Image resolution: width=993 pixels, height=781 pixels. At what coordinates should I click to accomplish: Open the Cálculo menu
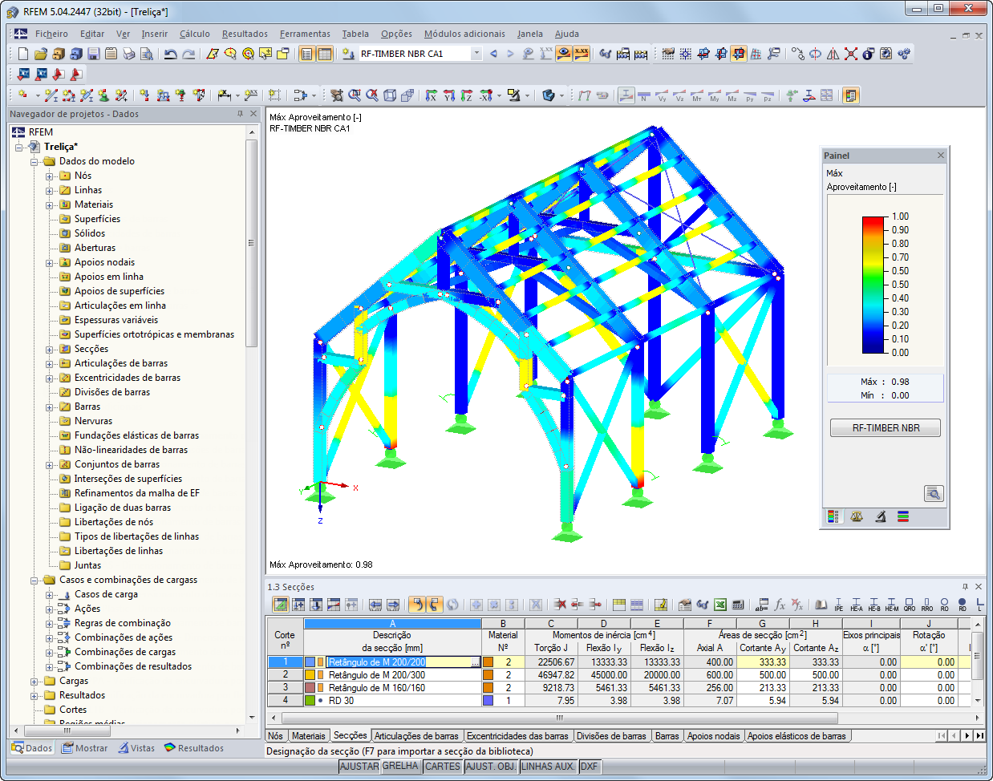point(194,34)
